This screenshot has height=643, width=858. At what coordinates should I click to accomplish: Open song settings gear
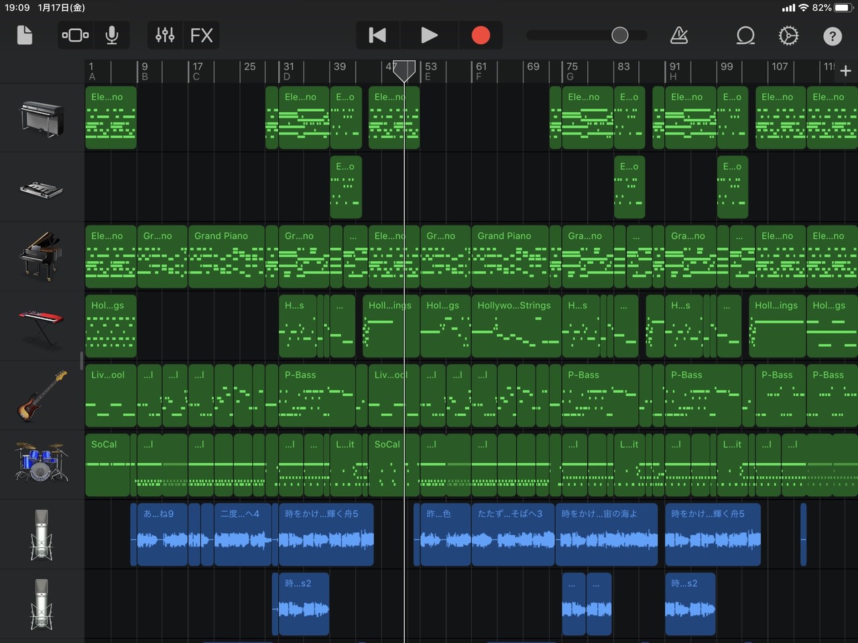(788, 35)
